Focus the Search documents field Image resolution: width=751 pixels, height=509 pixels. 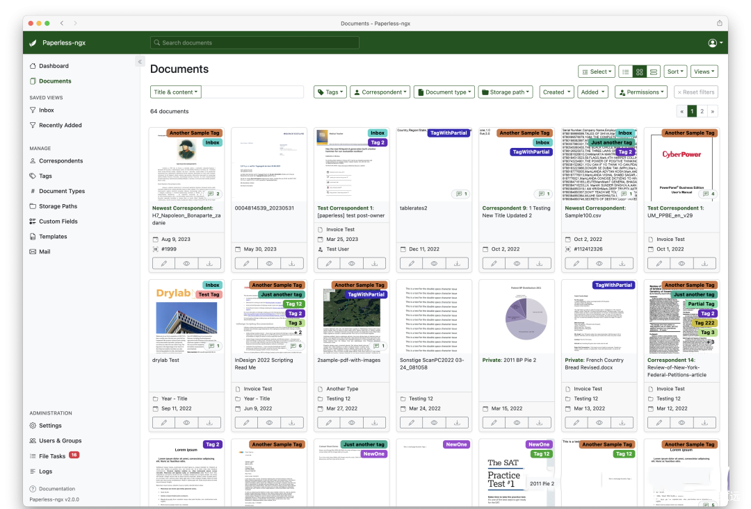[255, 42]
